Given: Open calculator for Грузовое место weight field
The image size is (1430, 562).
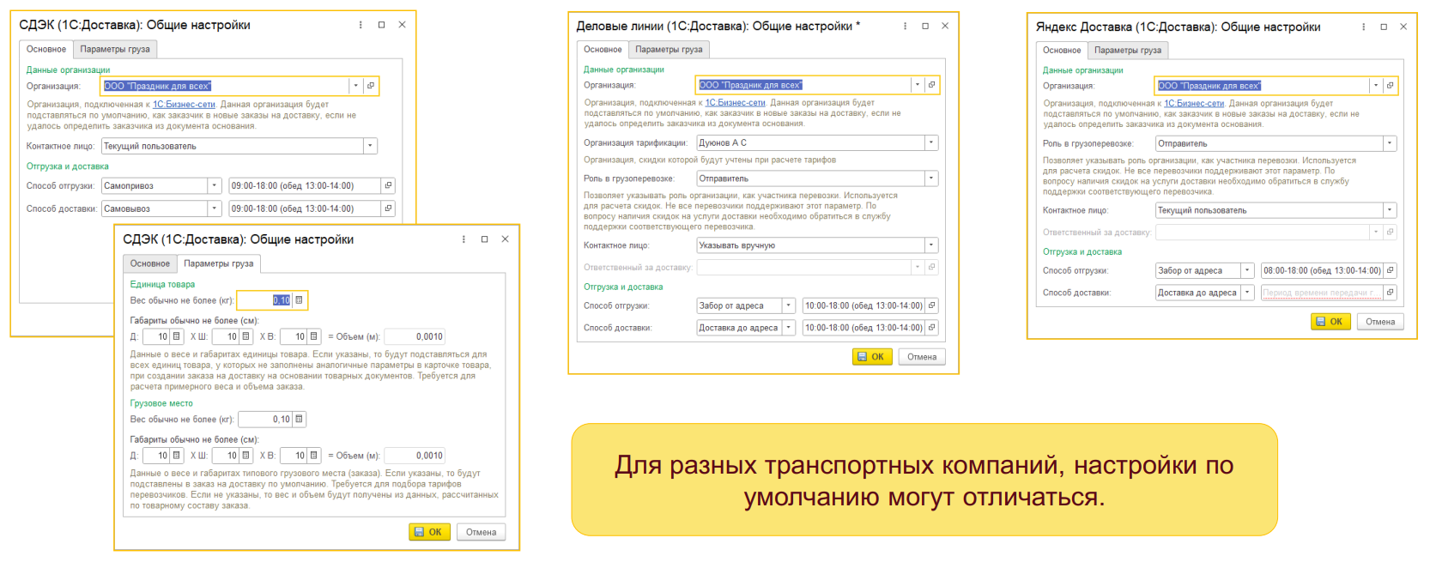Looking at the screenshot, I should pyautogui.click(x=299, y=420).
